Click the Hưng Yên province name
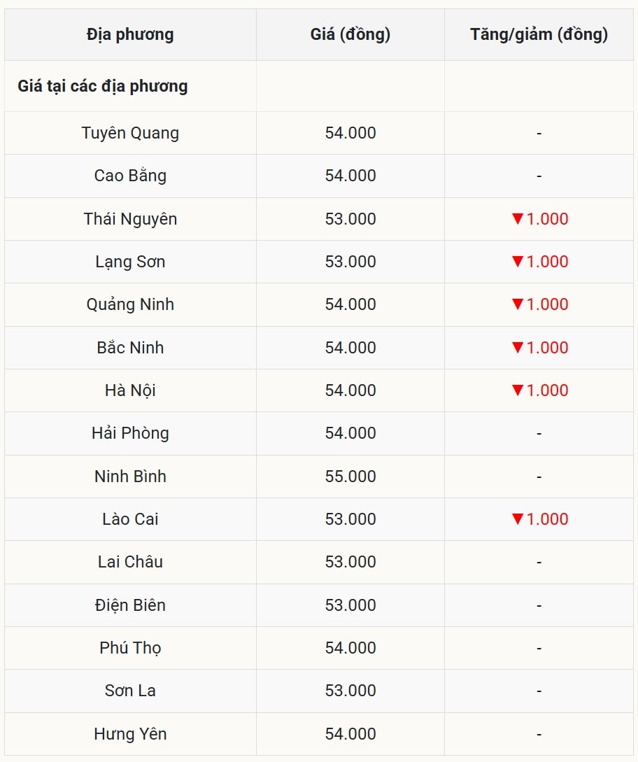This screenshot has height=762, width=638. [130, 734]
